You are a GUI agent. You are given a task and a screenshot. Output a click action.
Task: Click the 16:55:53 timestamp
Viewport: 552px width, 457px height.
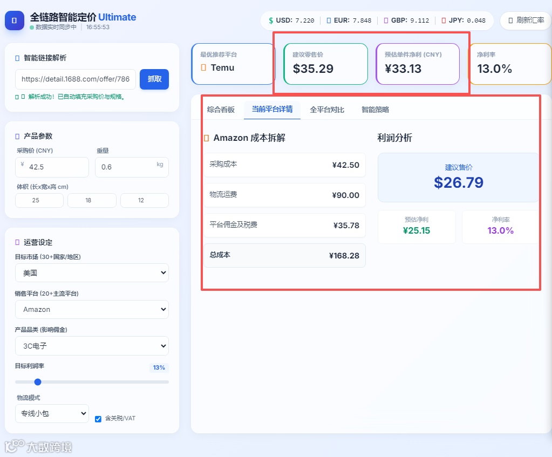coord(98,27)
